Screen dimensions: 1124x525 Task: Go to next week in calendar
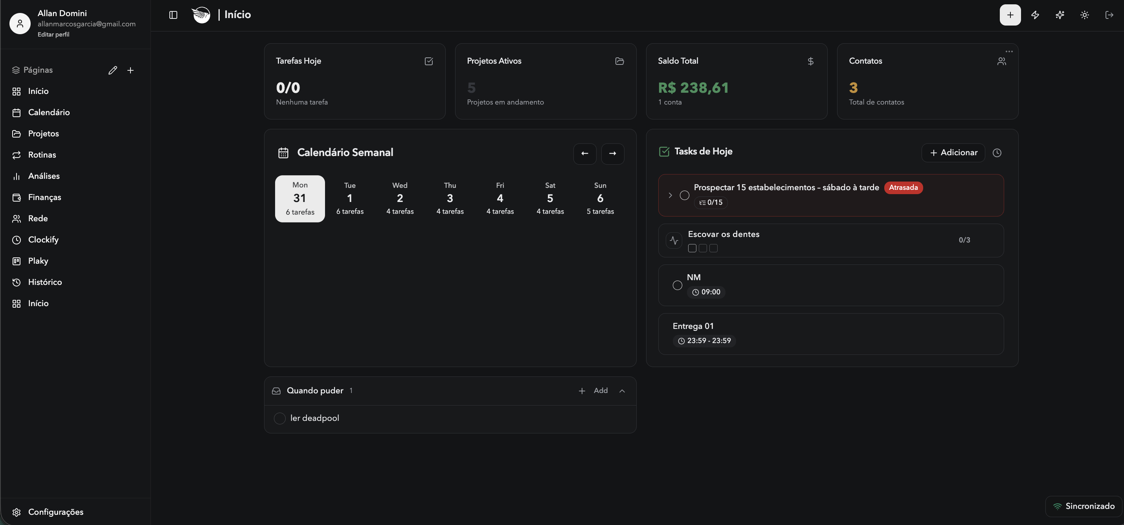(x=613, y=154)
